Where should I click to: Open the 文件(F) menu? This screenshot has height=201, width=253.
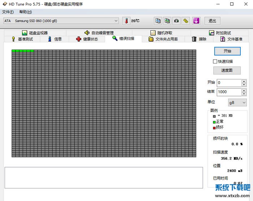coord(8,12)
